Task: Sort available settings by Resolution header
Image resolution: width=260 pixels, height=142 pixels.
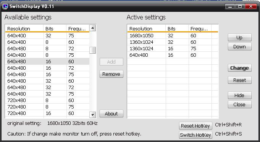Action: coord(24,29)
